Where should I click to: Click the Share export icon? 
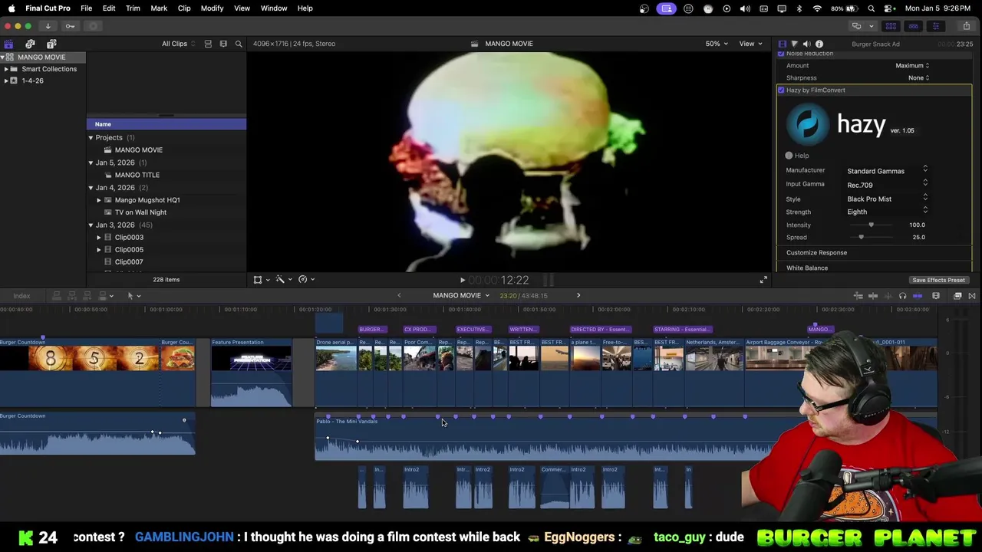[x=966, y=26]
